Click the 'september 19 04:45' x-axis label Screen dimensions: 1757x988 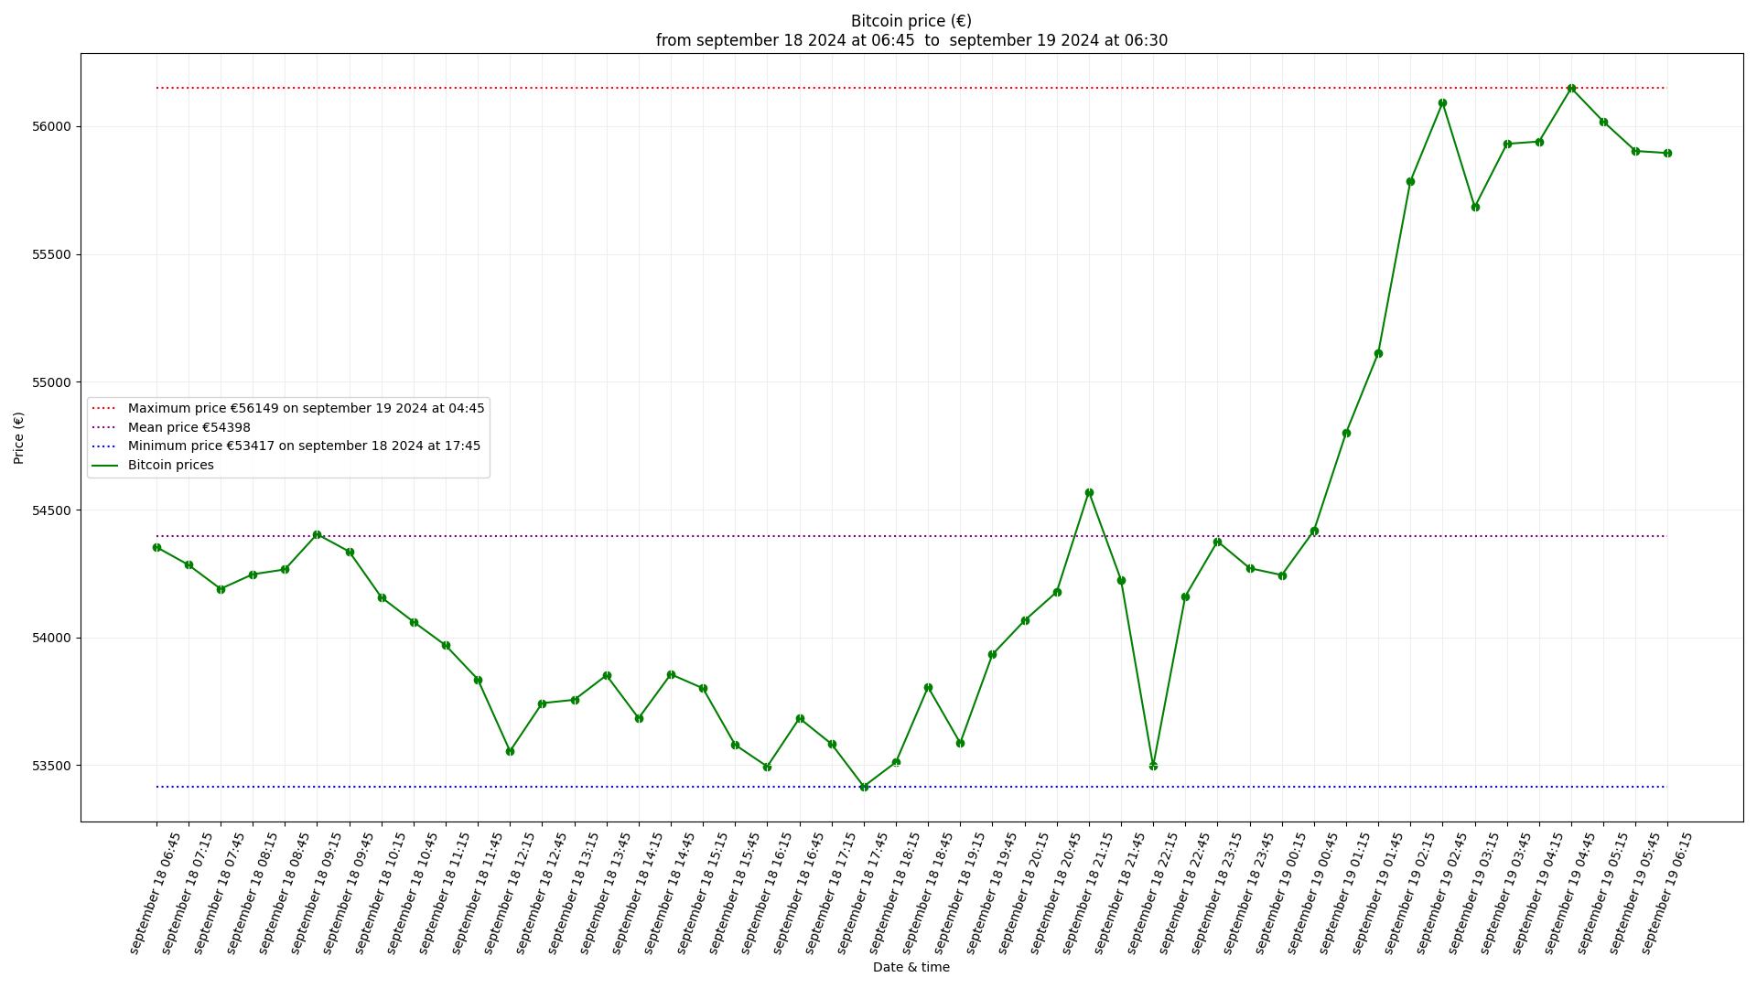(x=1569, y=893)
